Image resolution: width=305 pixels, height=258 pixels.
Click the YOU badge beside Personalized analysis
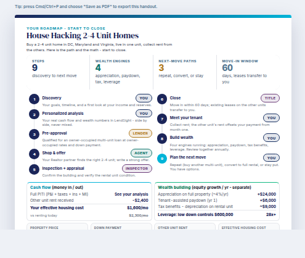point(144,114)
